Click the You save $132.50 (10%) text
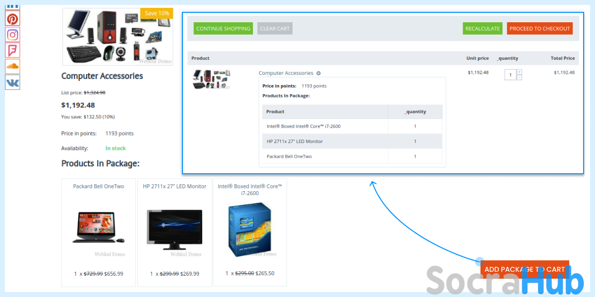 88,117
